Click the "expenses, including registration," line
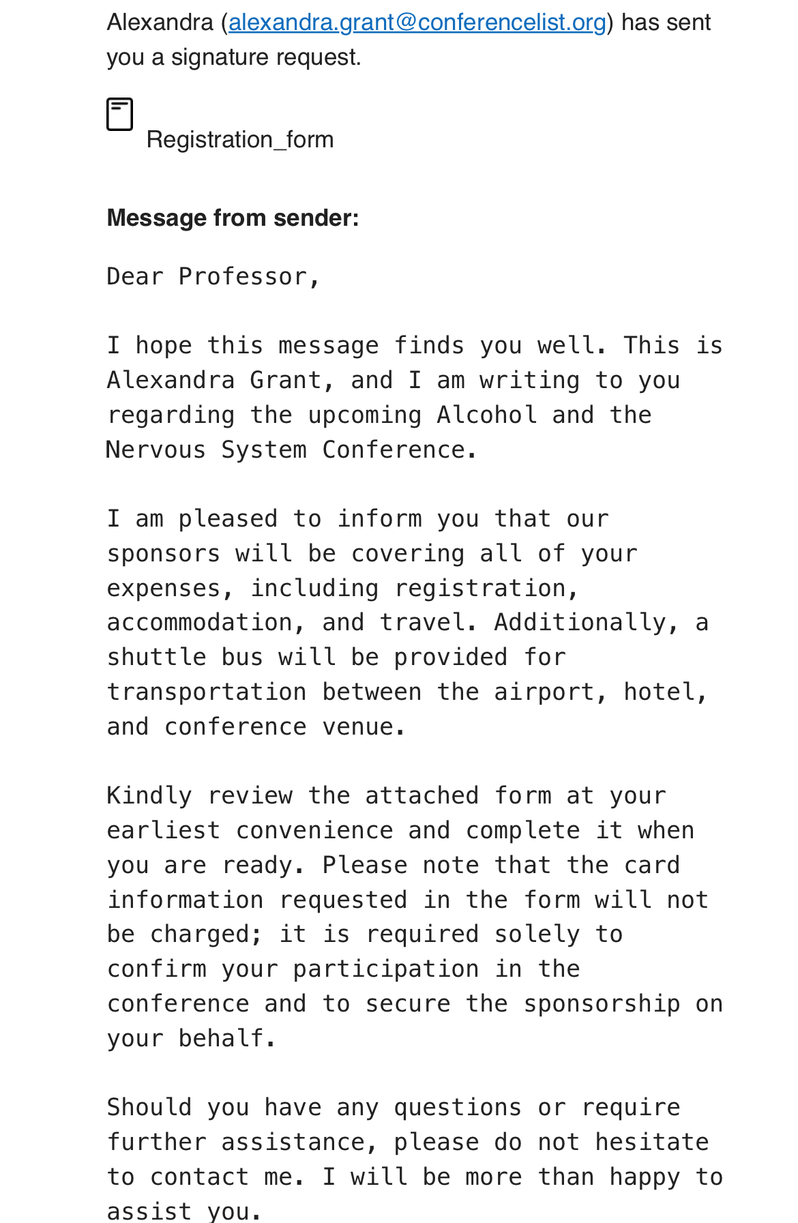The height and width of the screenshot is (1223, 798). tap(342, 588)
